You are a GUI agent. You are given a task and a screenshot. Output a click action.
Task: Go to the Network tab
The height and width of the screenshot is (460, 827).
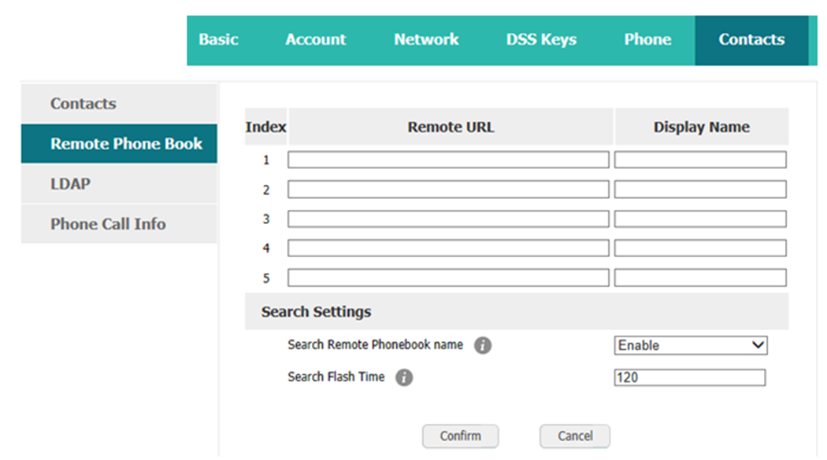426,40
